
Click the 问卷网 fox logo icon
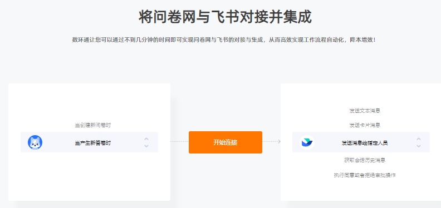pyautogui.click(x=35, y=142)
